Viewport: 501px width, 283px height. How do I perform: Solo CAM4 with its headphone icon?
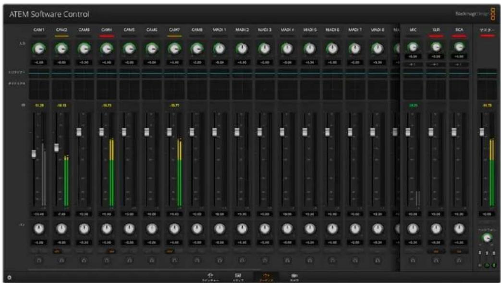coord(107,260)
